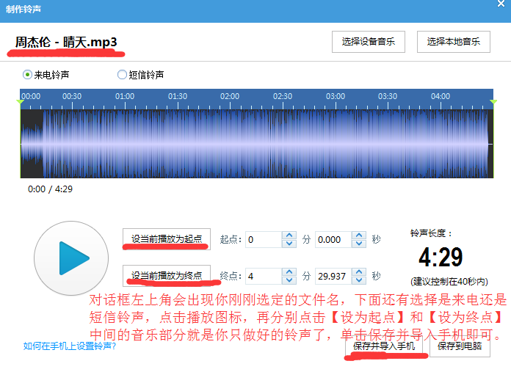
Task: Increase the end point seconds value
Action: click(359, 272)
